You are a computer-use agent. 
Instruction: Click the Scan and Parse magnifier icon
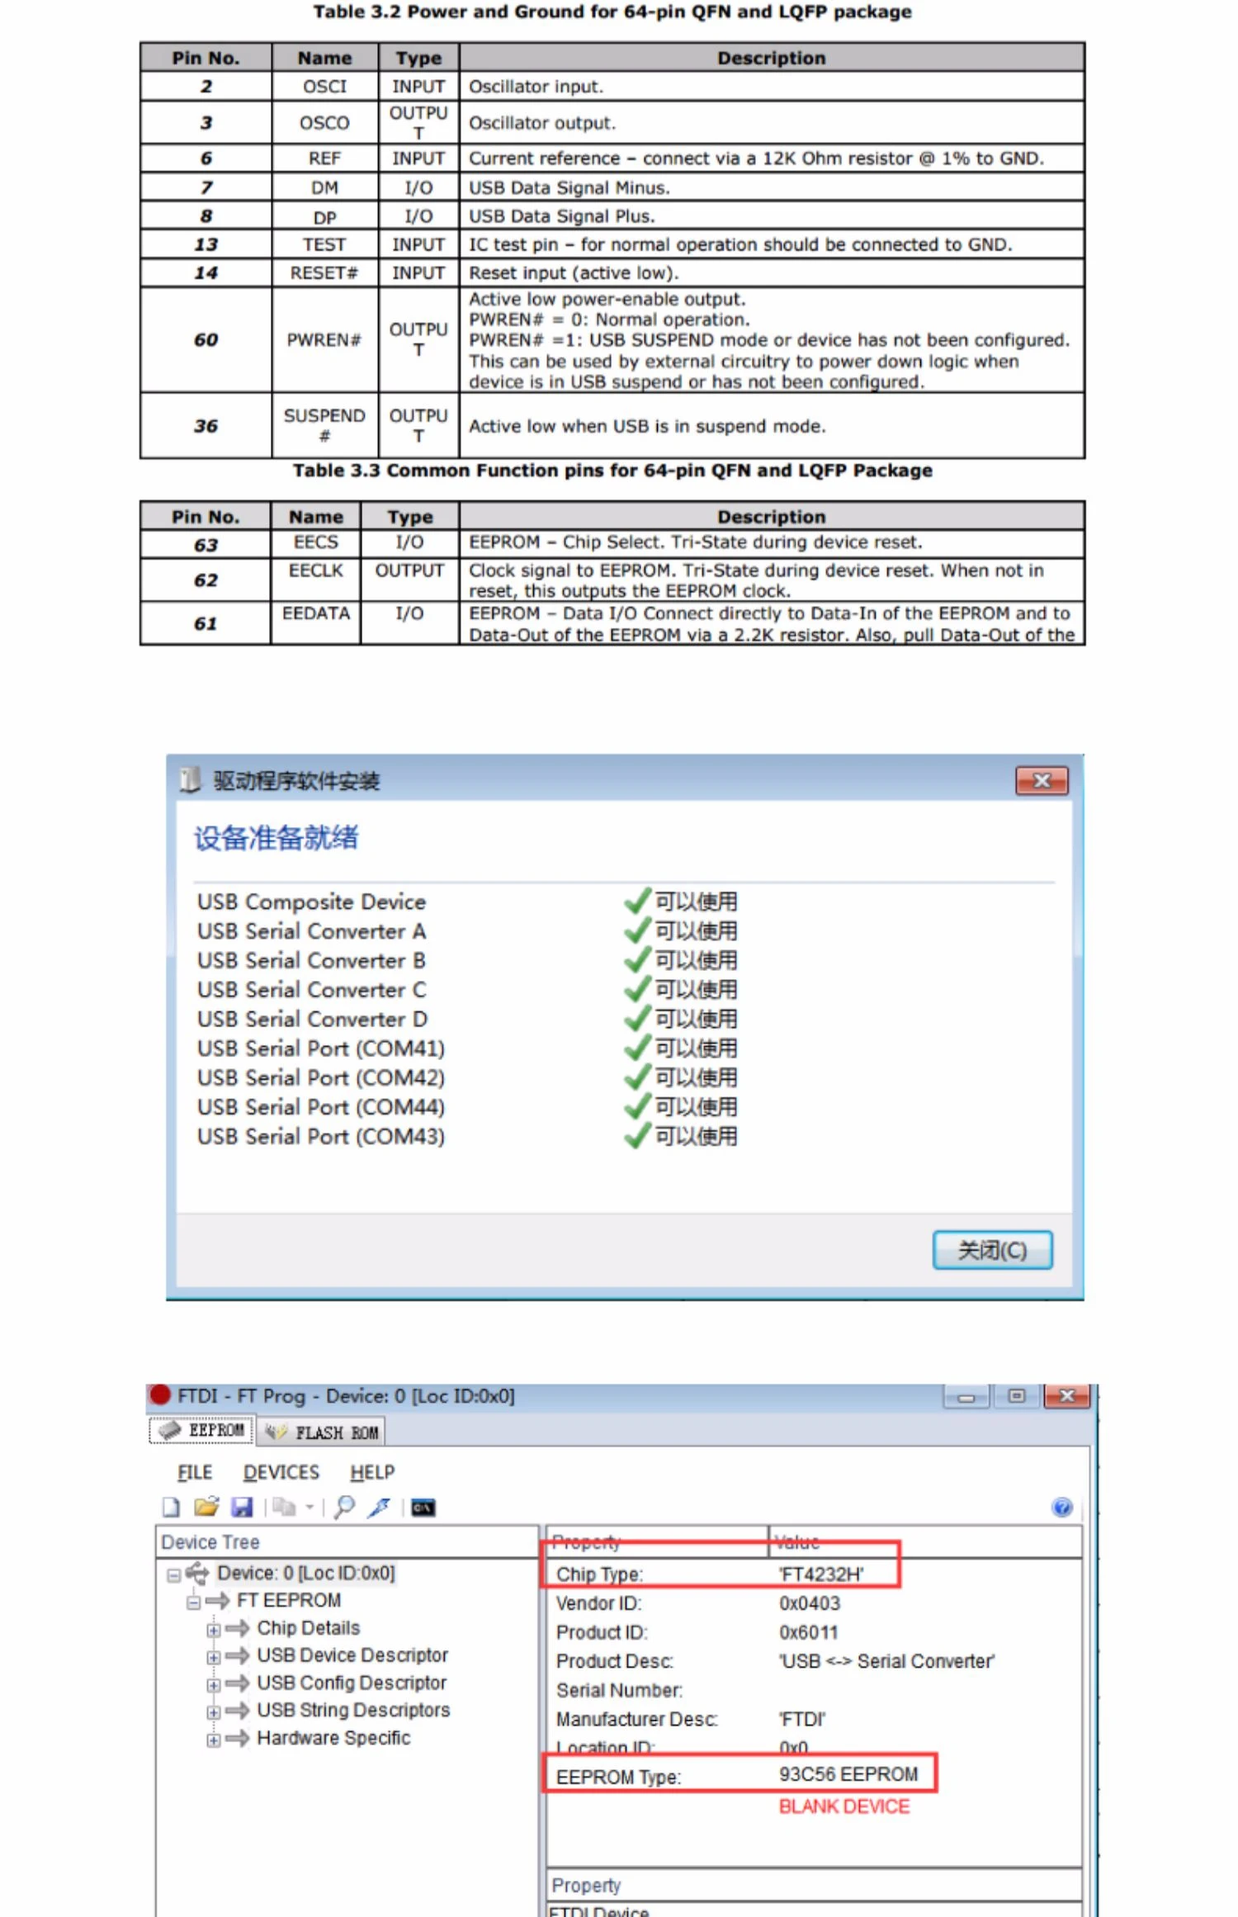[x=345, y=1508]
